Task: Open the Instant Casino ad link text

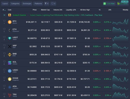Action: click(66, 15)
